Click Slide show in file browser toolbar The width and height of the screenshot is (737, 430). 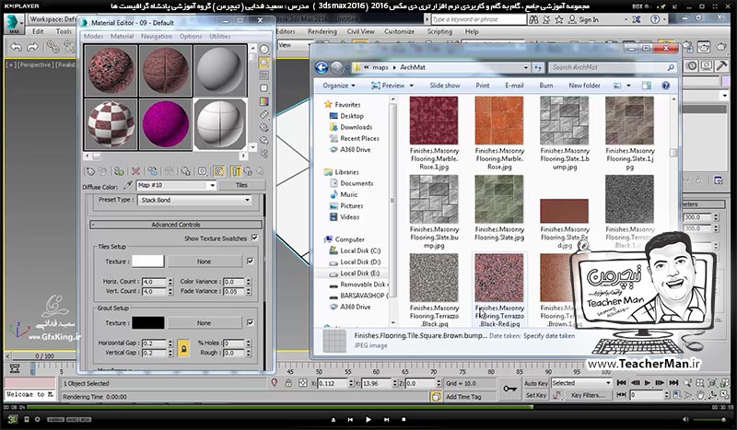[445, 86]
